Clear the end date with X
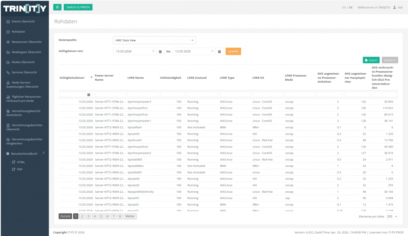The width and height of the screenshot is (408, 236). 212,51
